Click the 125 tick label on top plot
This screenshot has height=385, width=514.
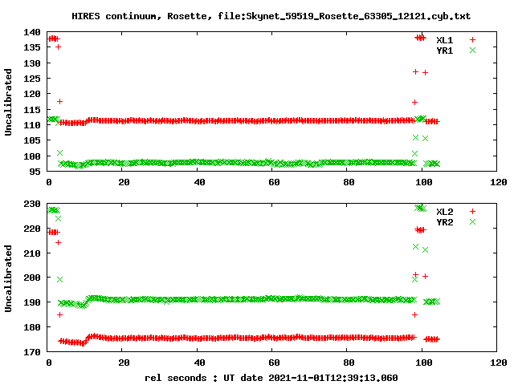pyautogui.click(x=32, y=79)
